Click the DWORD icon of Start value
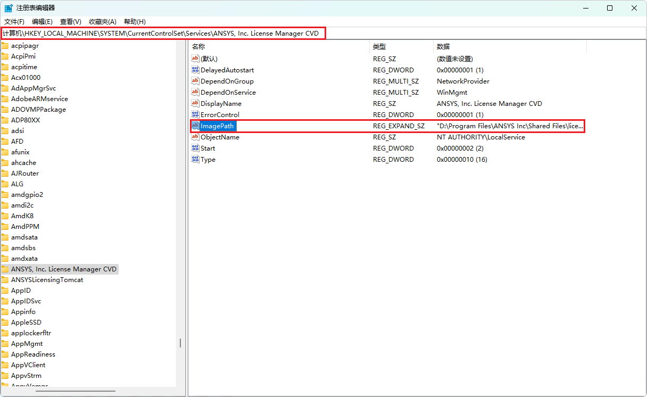Screen dimensions: 647x397 195,148
